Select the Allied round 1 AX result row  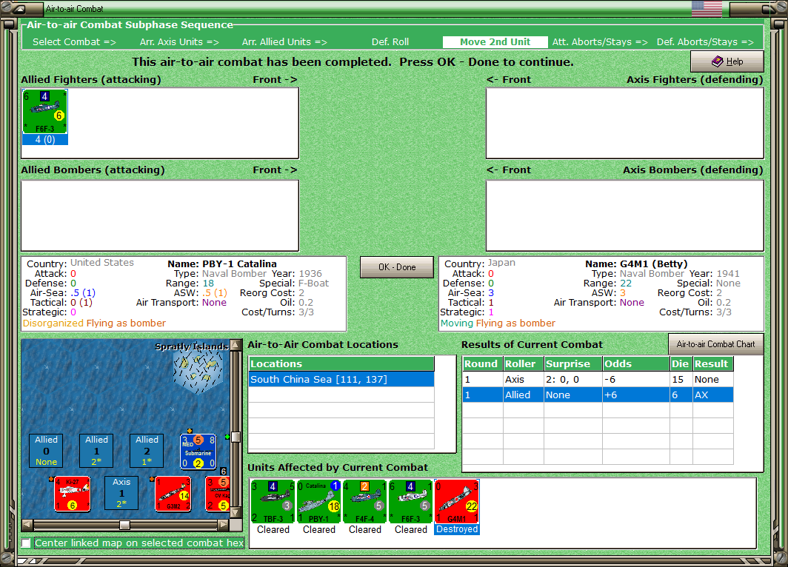pyautogui.click(x=598, y=395)
